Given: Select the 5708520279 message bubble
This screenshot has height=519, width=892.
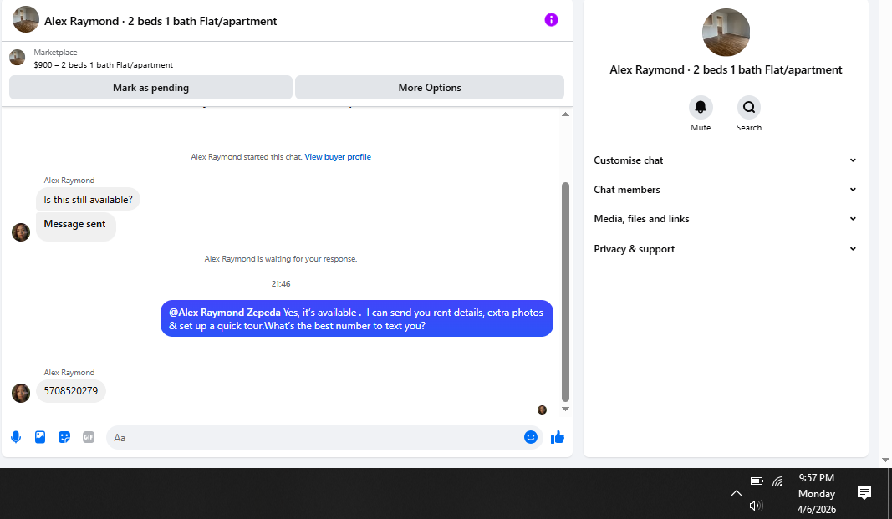Looking at the screenshot, I should click(71, 391).
